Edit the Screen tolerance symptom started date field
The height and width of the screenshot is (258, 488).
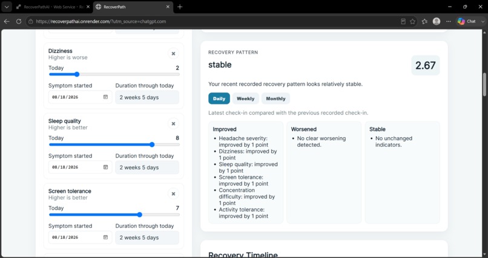[80, 237]
